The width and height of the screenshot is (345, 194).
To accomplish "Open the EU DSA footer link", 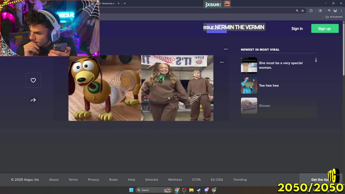I will 217,180.
